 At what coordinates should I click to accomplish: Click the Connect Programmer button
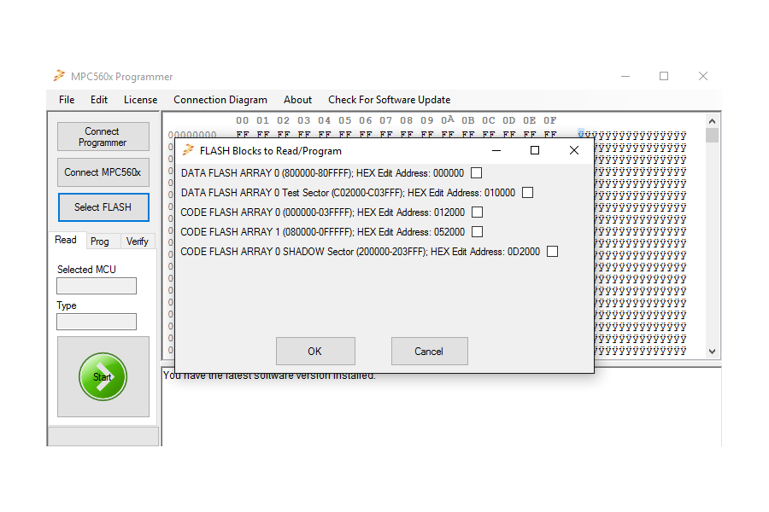pyautogui.click(x=103, y=137)
